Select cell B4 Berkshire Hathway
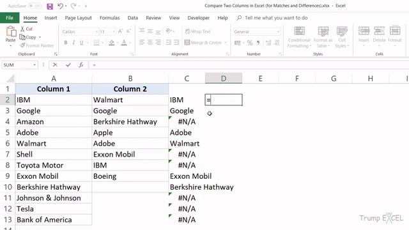The width and height of the screenshot is (409, 230). click(130, 122)
